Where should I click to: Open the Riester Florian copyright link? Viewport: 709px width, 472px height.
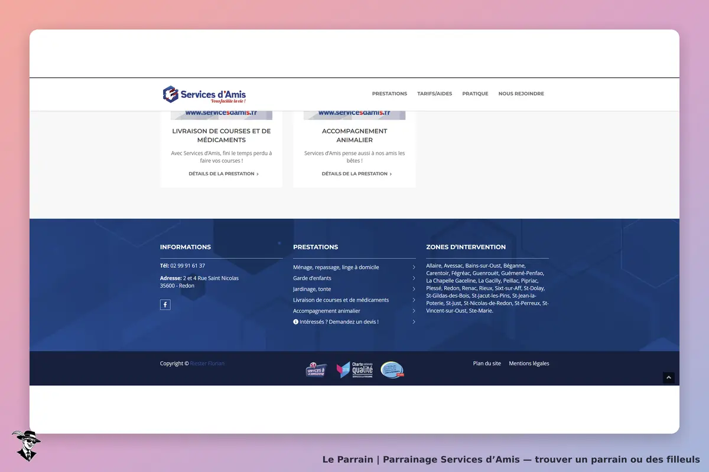(207, 363)
